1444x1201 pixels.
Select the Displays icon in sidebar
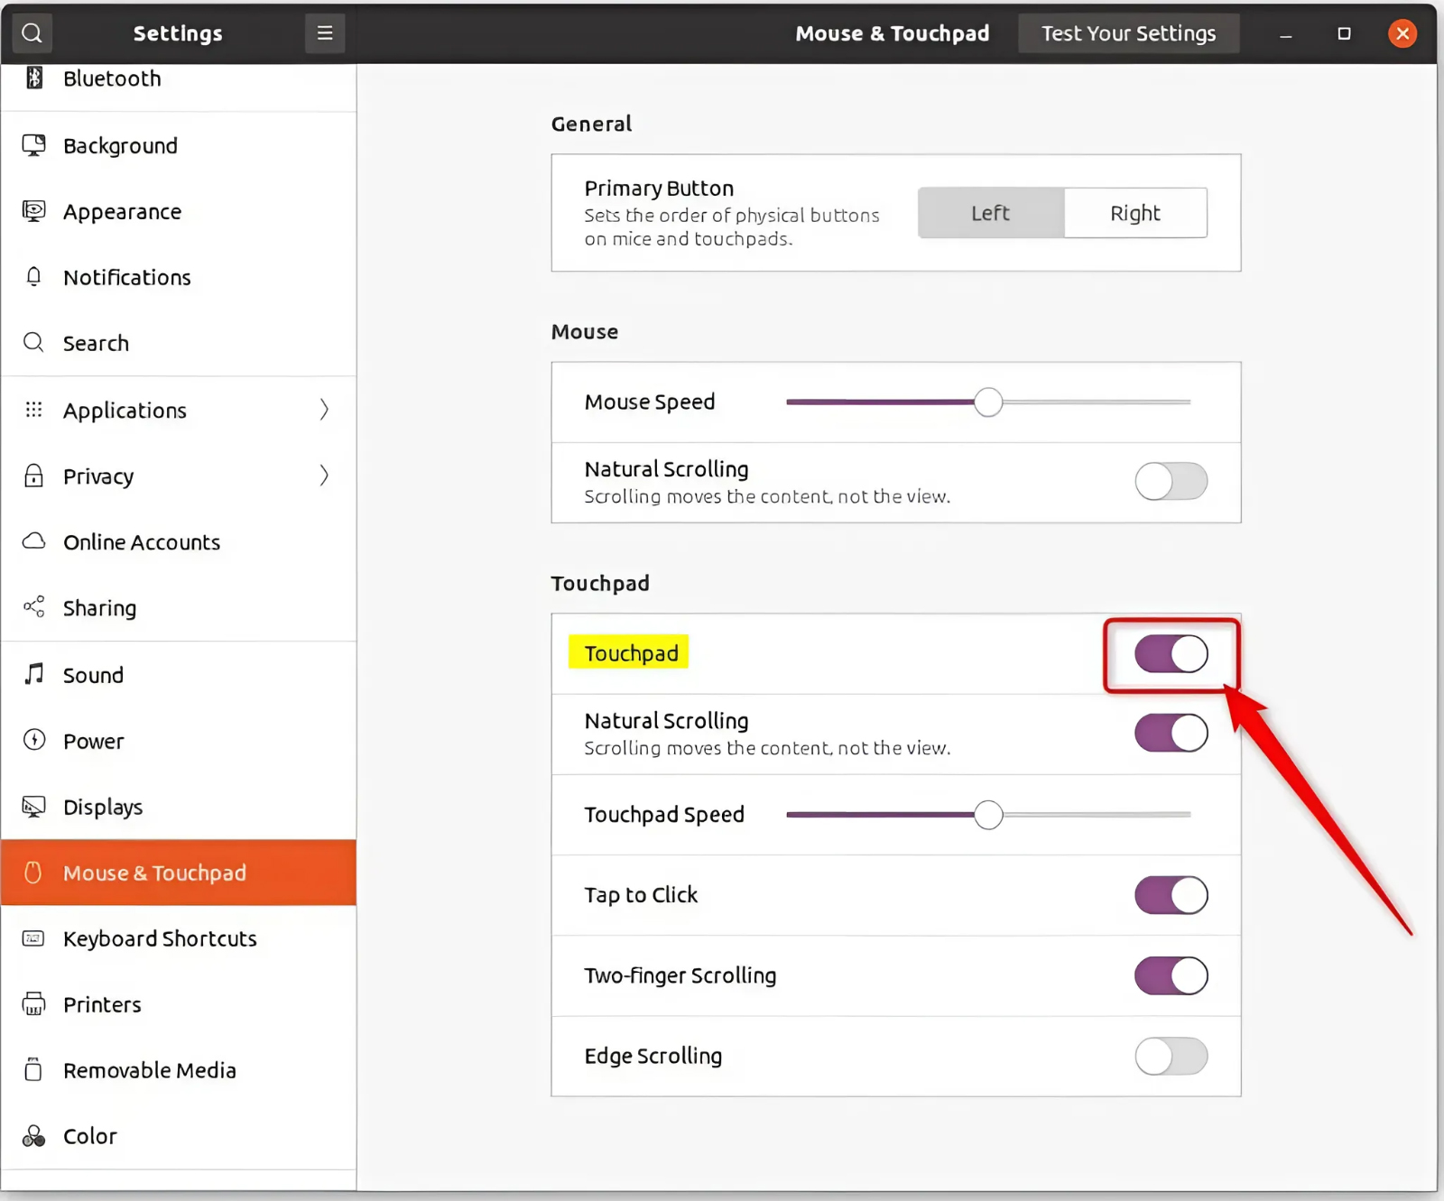point(33,806)
